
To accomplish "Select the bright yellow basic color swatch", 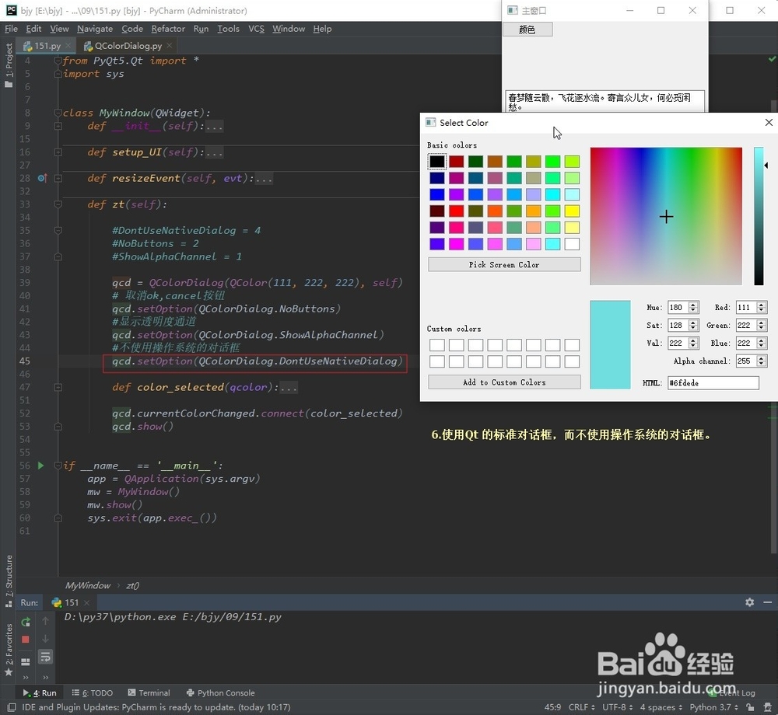I will click(x=572, y=211).
